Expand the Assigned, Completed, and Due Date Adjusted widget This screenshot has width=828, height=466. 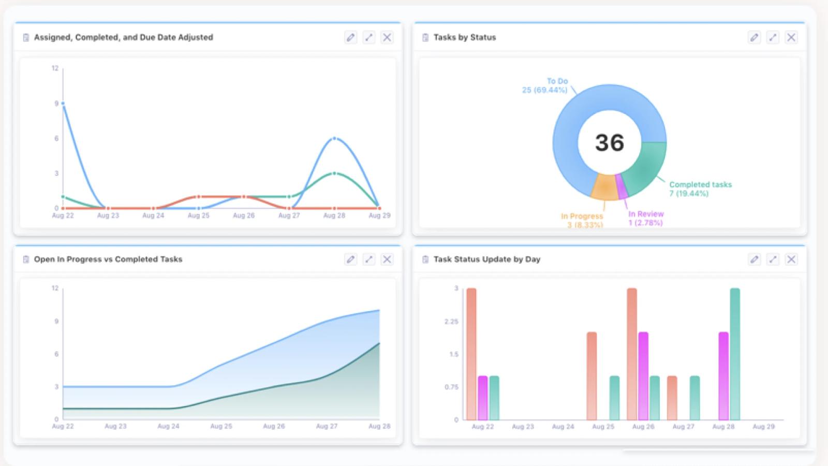tap(369, 37)
